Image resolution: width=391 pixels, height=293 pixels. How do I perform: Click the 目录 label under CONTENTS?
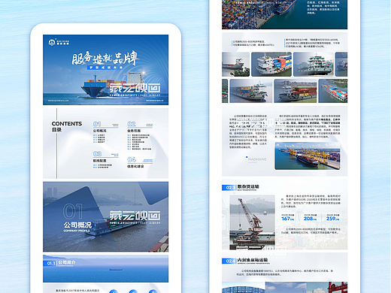[x=56, y=130]
